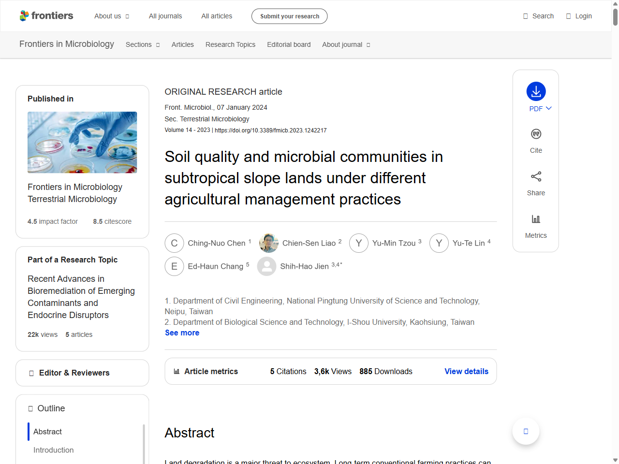Click the 885 Downloads metric
Viewport: 619px width, 464px height.
click(386, 371)
